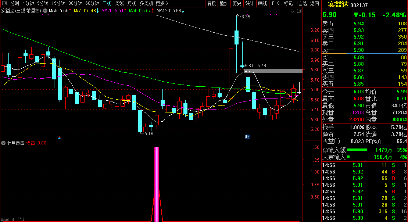Toggle 叠加 overlay comparison
This screenshot has height=222, width=408.
pos(224,3)
